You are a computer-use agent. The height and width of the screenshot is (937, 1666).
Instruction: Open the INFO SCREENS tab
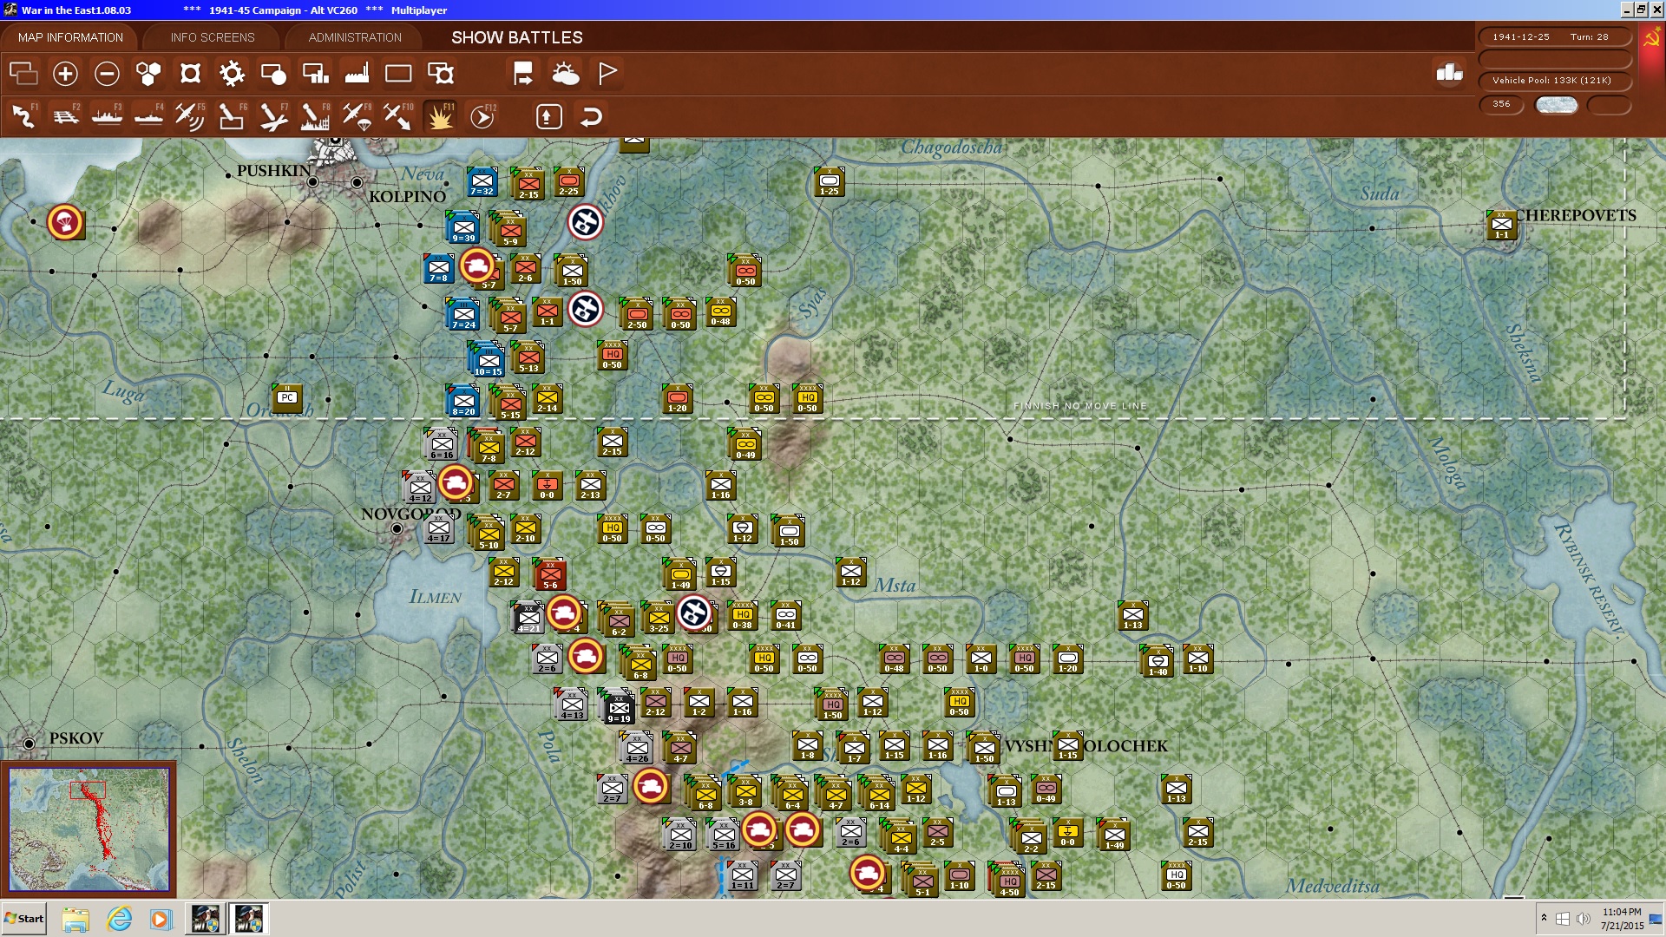(x=213, y=37)
